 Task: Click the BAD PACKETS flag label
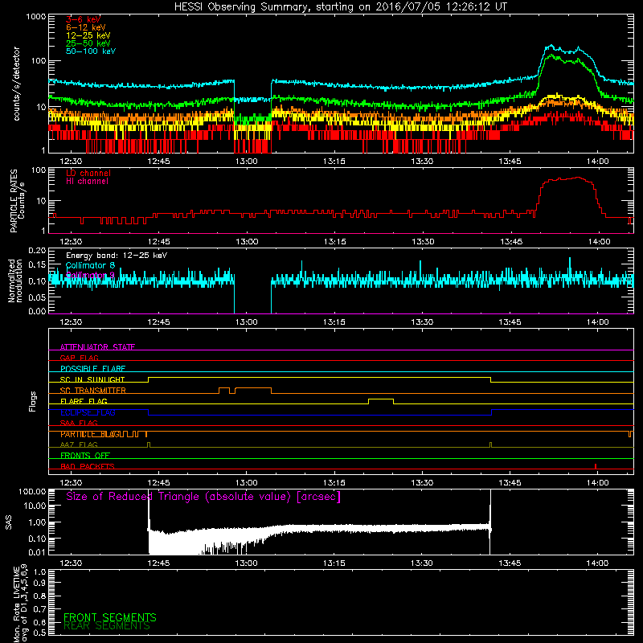(88, 466)
